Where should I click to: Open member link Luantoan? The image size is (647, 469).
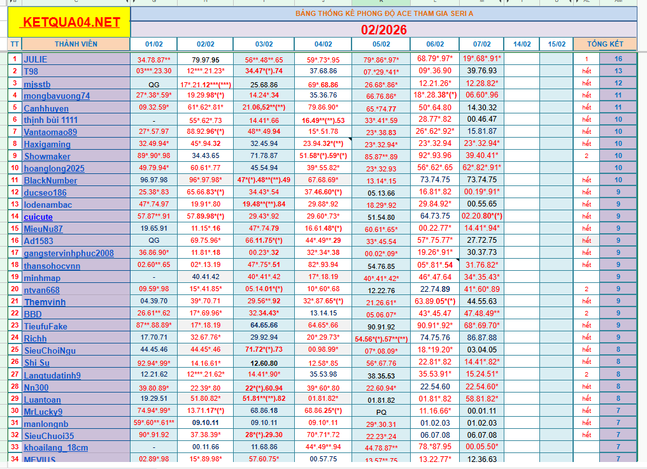click(42, 400)
